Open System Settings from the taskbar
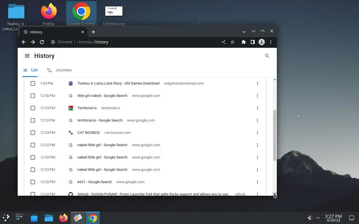Image resolution: width=359 pixels, height=224 pixels. point(20,218)
